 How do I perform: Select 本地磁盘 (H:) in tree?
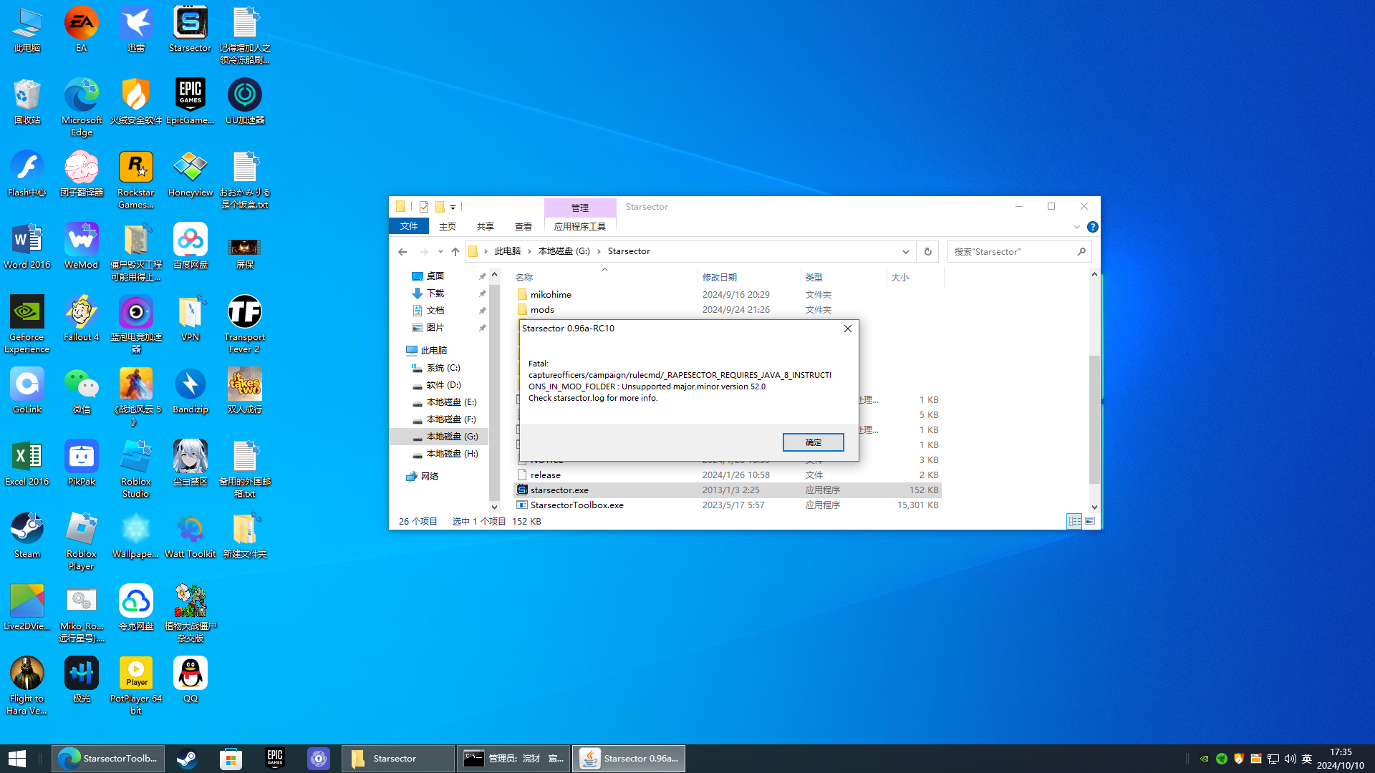click(x=450, y=454)
